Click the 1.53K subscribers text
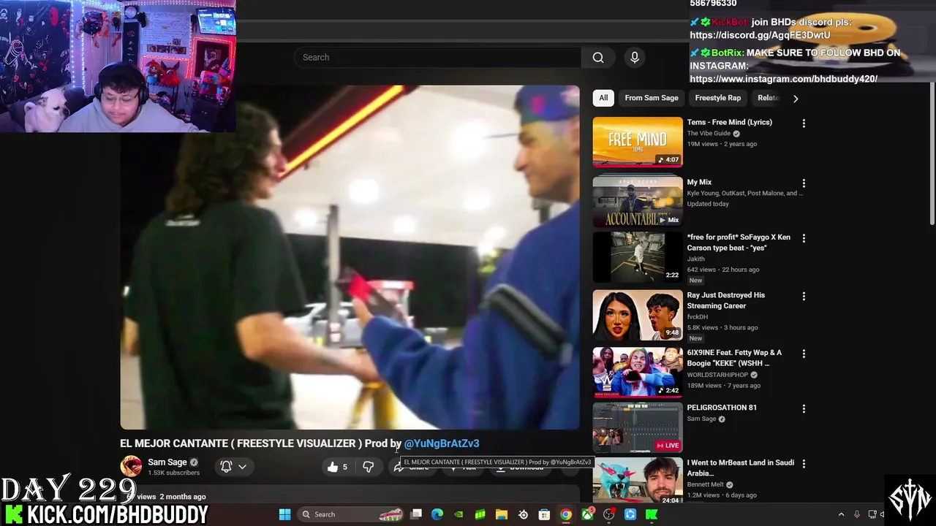Viewport: 936px width, 526px height. pos(173,473)
